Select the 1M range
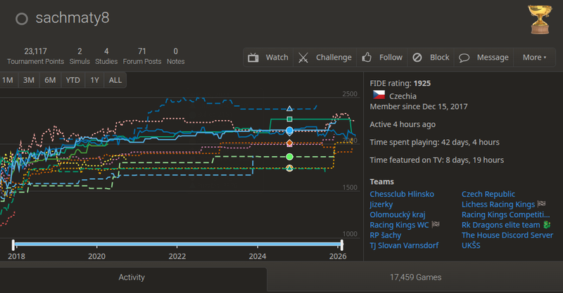563x293 pixels. pos(8,80)
